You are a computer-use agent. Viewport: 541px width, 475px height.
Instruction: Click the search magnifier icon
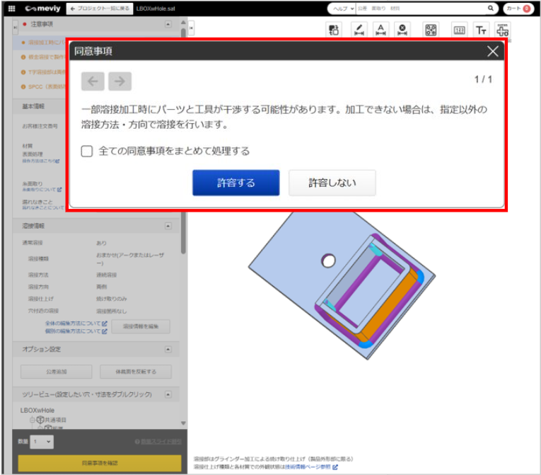tap(491, 8)
